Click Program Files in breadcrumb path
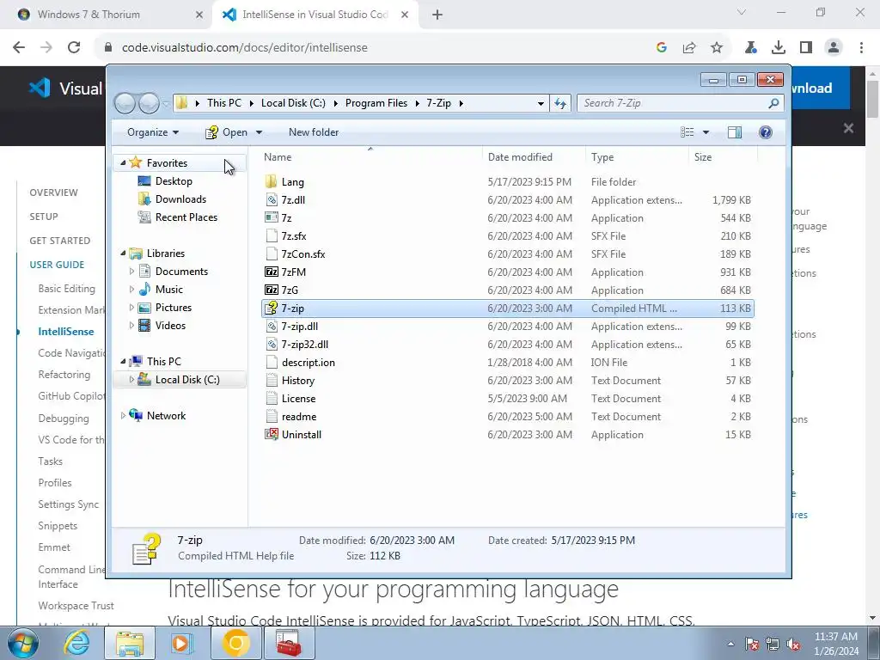 click(376, 103)
